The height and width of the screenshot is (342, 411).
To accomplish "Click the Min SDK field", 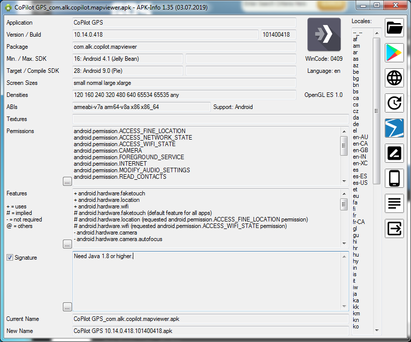I will 128,59.
